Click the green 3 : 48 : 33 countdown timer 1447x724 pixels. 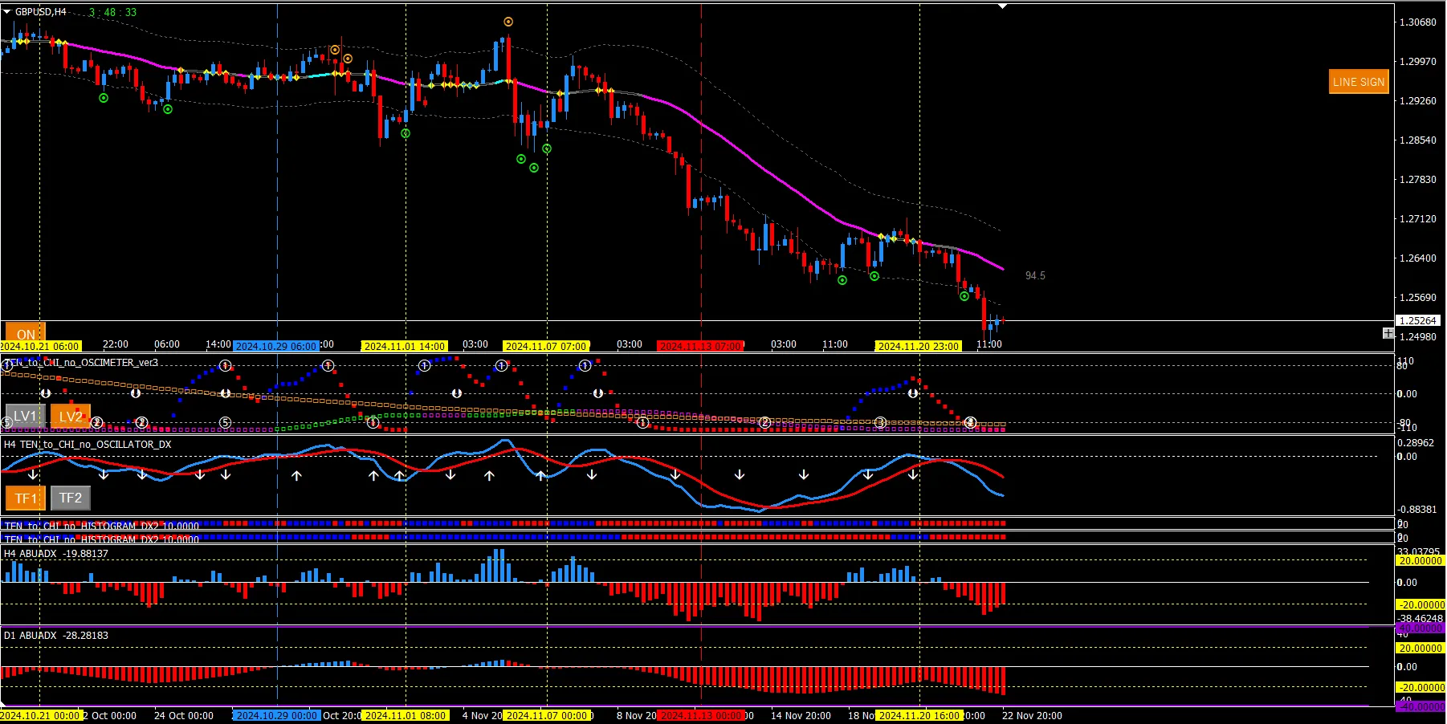[112, 13]
